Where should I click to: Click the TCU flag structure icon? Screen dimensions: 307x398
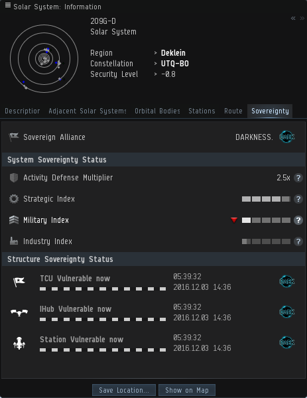coord(19,282)
